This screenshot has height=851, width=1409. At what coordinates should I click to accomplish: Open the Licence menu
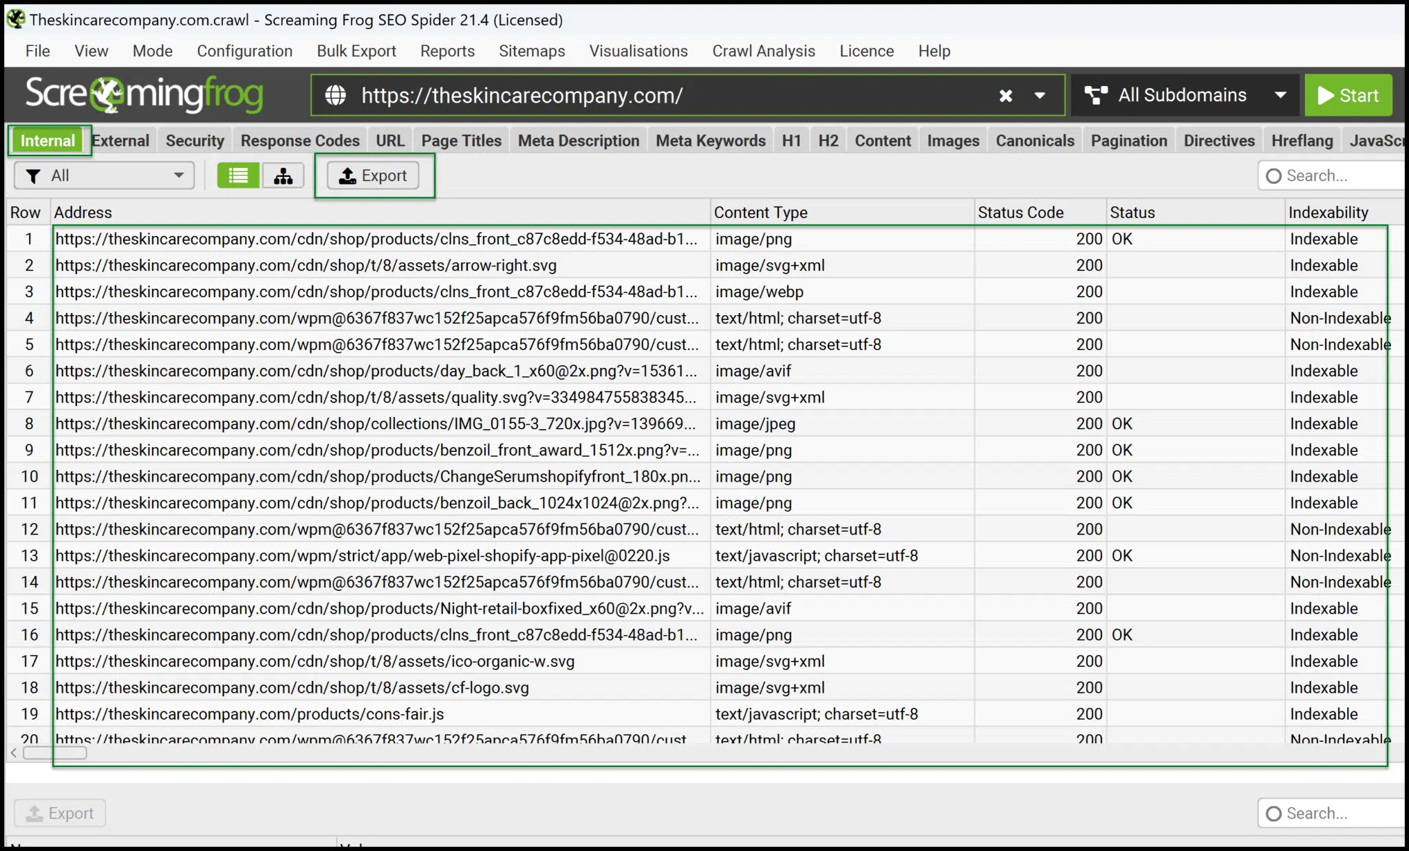coord(867,51)
